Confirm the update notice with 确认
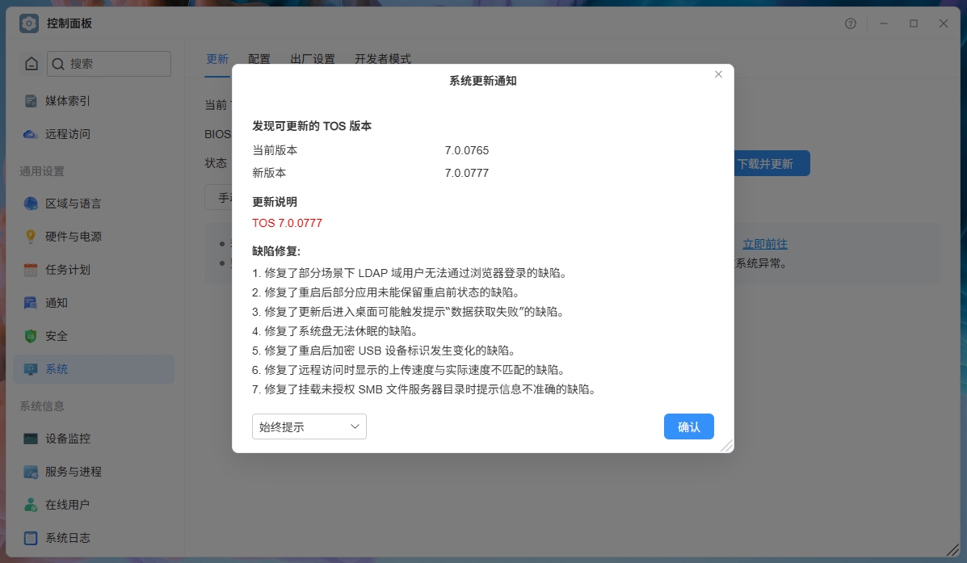This screenshot has width=967, height=563. tap(689, 426)
